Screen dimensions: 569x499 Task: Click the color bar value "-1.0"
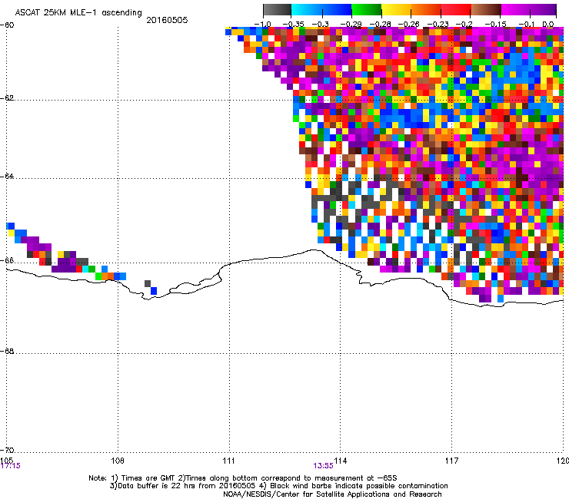[263, 25]
